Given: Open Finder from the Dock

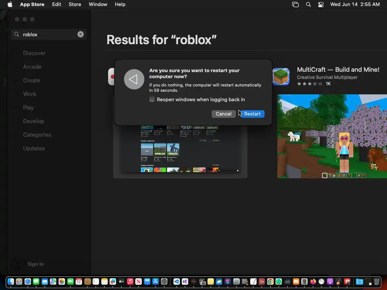Looking at the screenshot, I should pyautogui.click(x=11, y=281).
